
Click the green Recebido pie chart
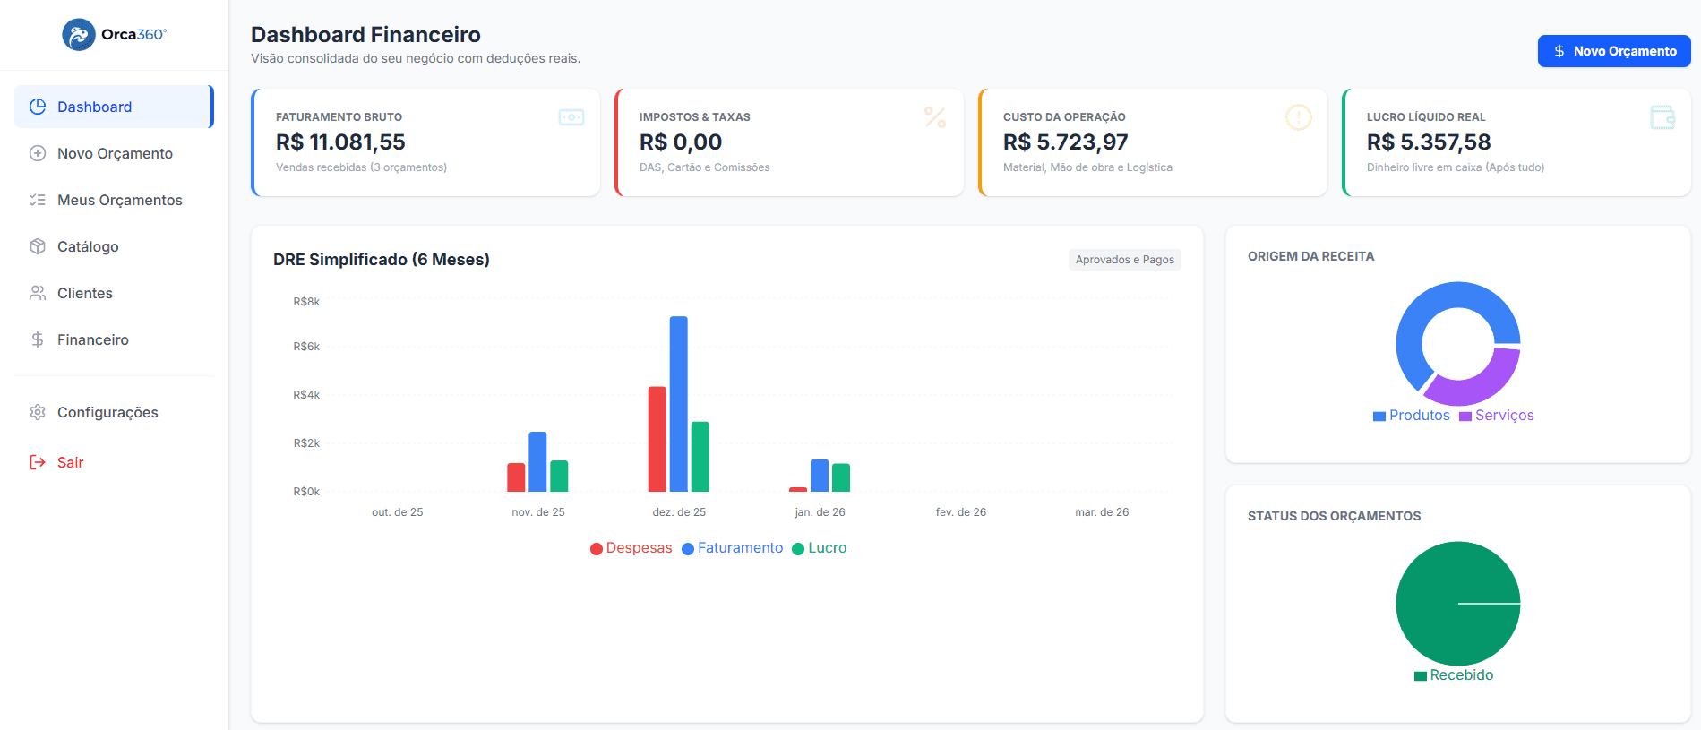point(1458,604)
